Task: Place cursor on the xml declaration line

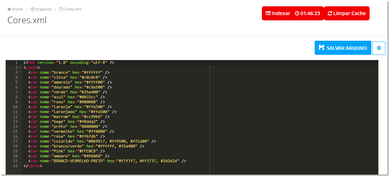Action: pos(69,63)
